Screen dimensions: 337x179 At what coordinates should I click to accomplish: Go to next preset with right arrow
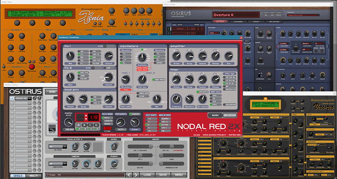coord(136,175)
